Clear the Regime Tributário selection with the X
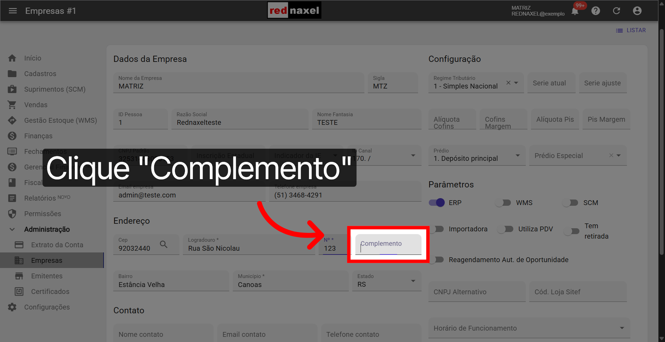This screenshot has height=342, width=665. click(508, 83)
